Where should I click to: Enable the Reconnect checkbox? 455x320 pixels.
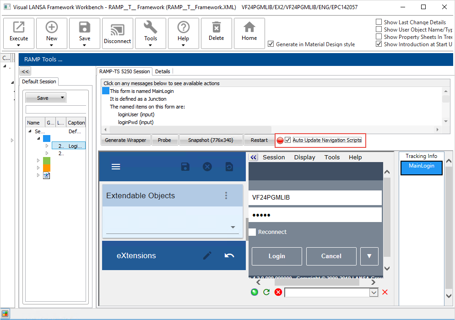252,232
